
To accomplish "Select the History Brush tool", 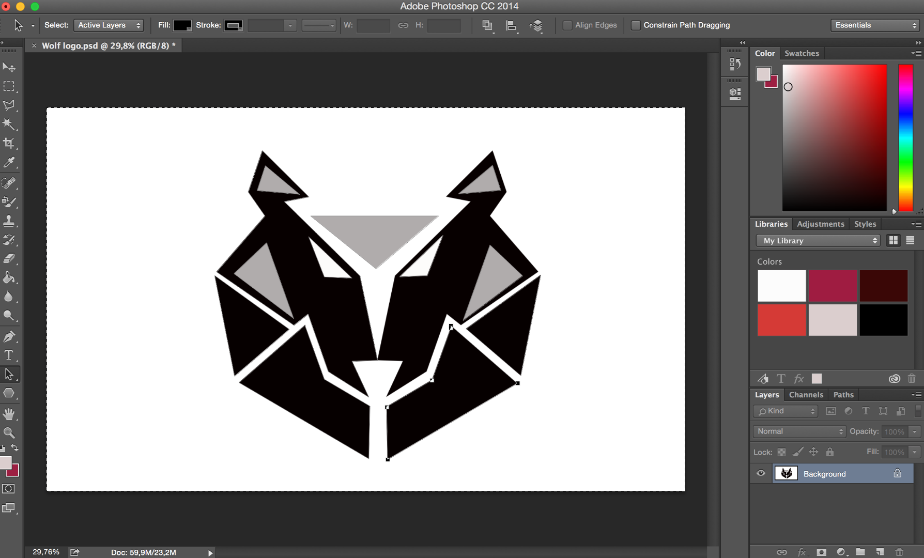I will click(9, 240).
